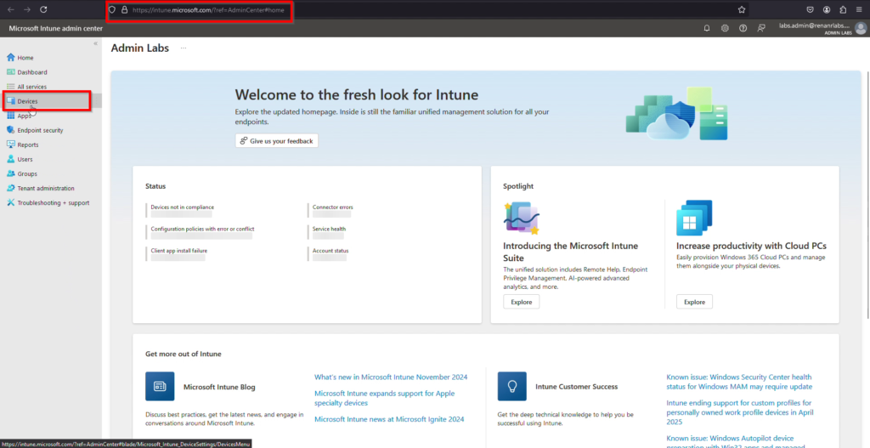This screenshot has width=870, height=448.
Task: Click the ellipsis next to Admin Labs
Action: click(x=184, y=48)
